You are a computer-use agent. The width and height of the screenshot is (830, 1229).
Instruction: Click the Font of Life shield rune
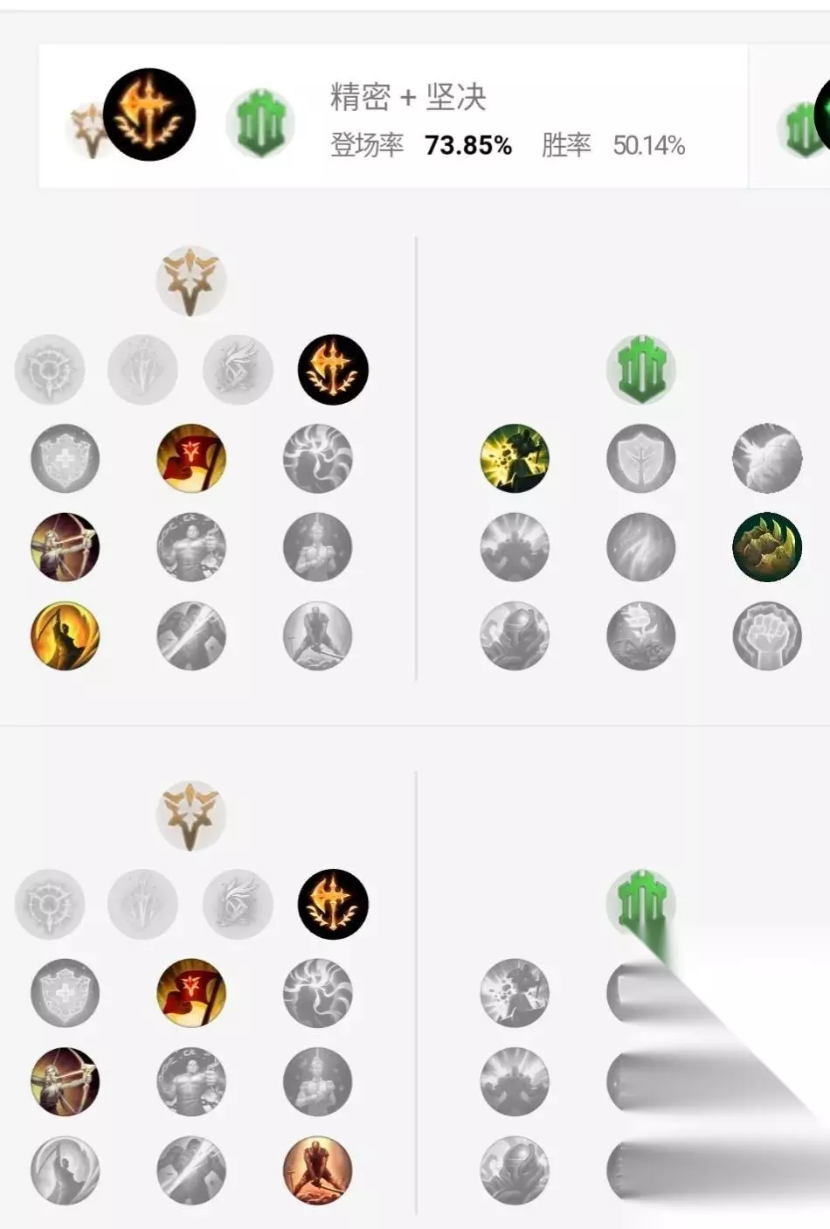pos(641,458)
